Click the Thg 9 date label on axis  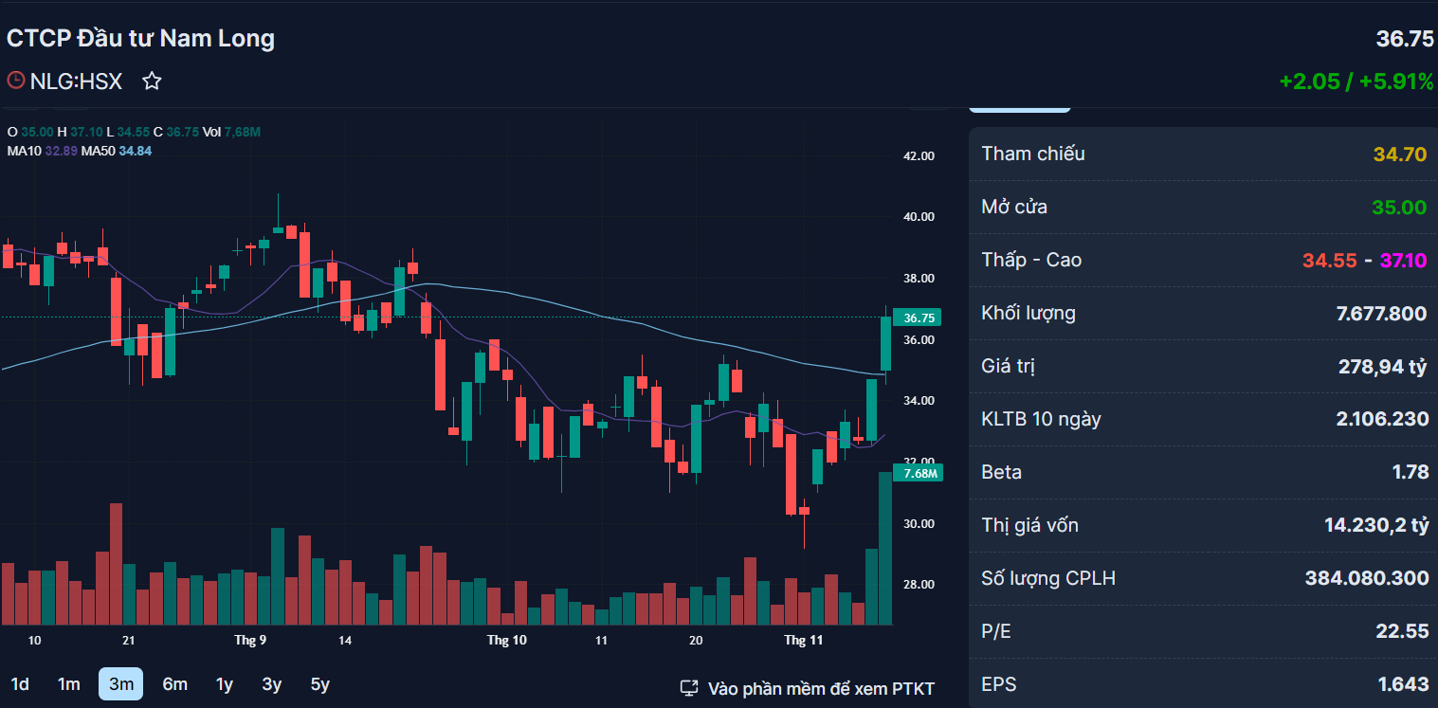[x=250, y=641]
